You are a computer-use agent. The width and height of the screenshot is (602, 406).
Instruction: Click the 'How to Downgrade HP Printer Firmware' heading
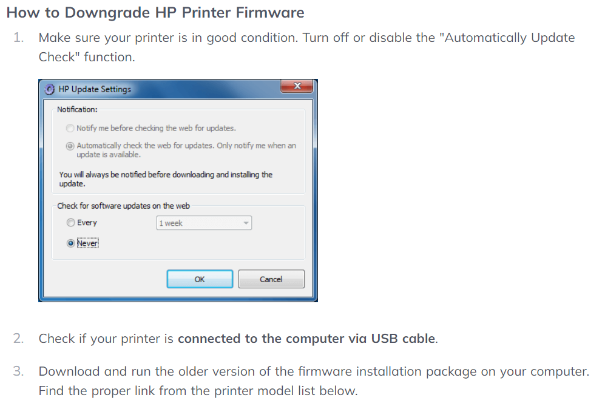click(155, 12)
